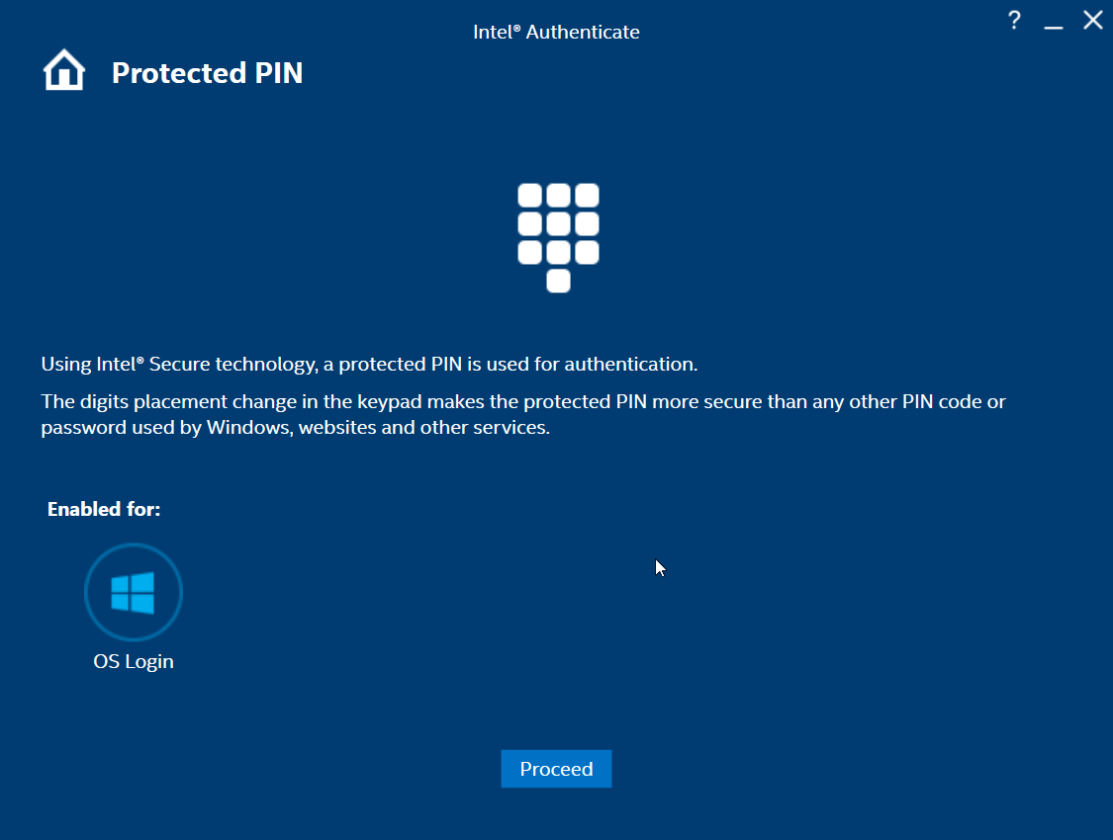Screen dimensions: 1113x840
Task: Click the sentence about Intel Secure technology
Action: tap(369, 365)
